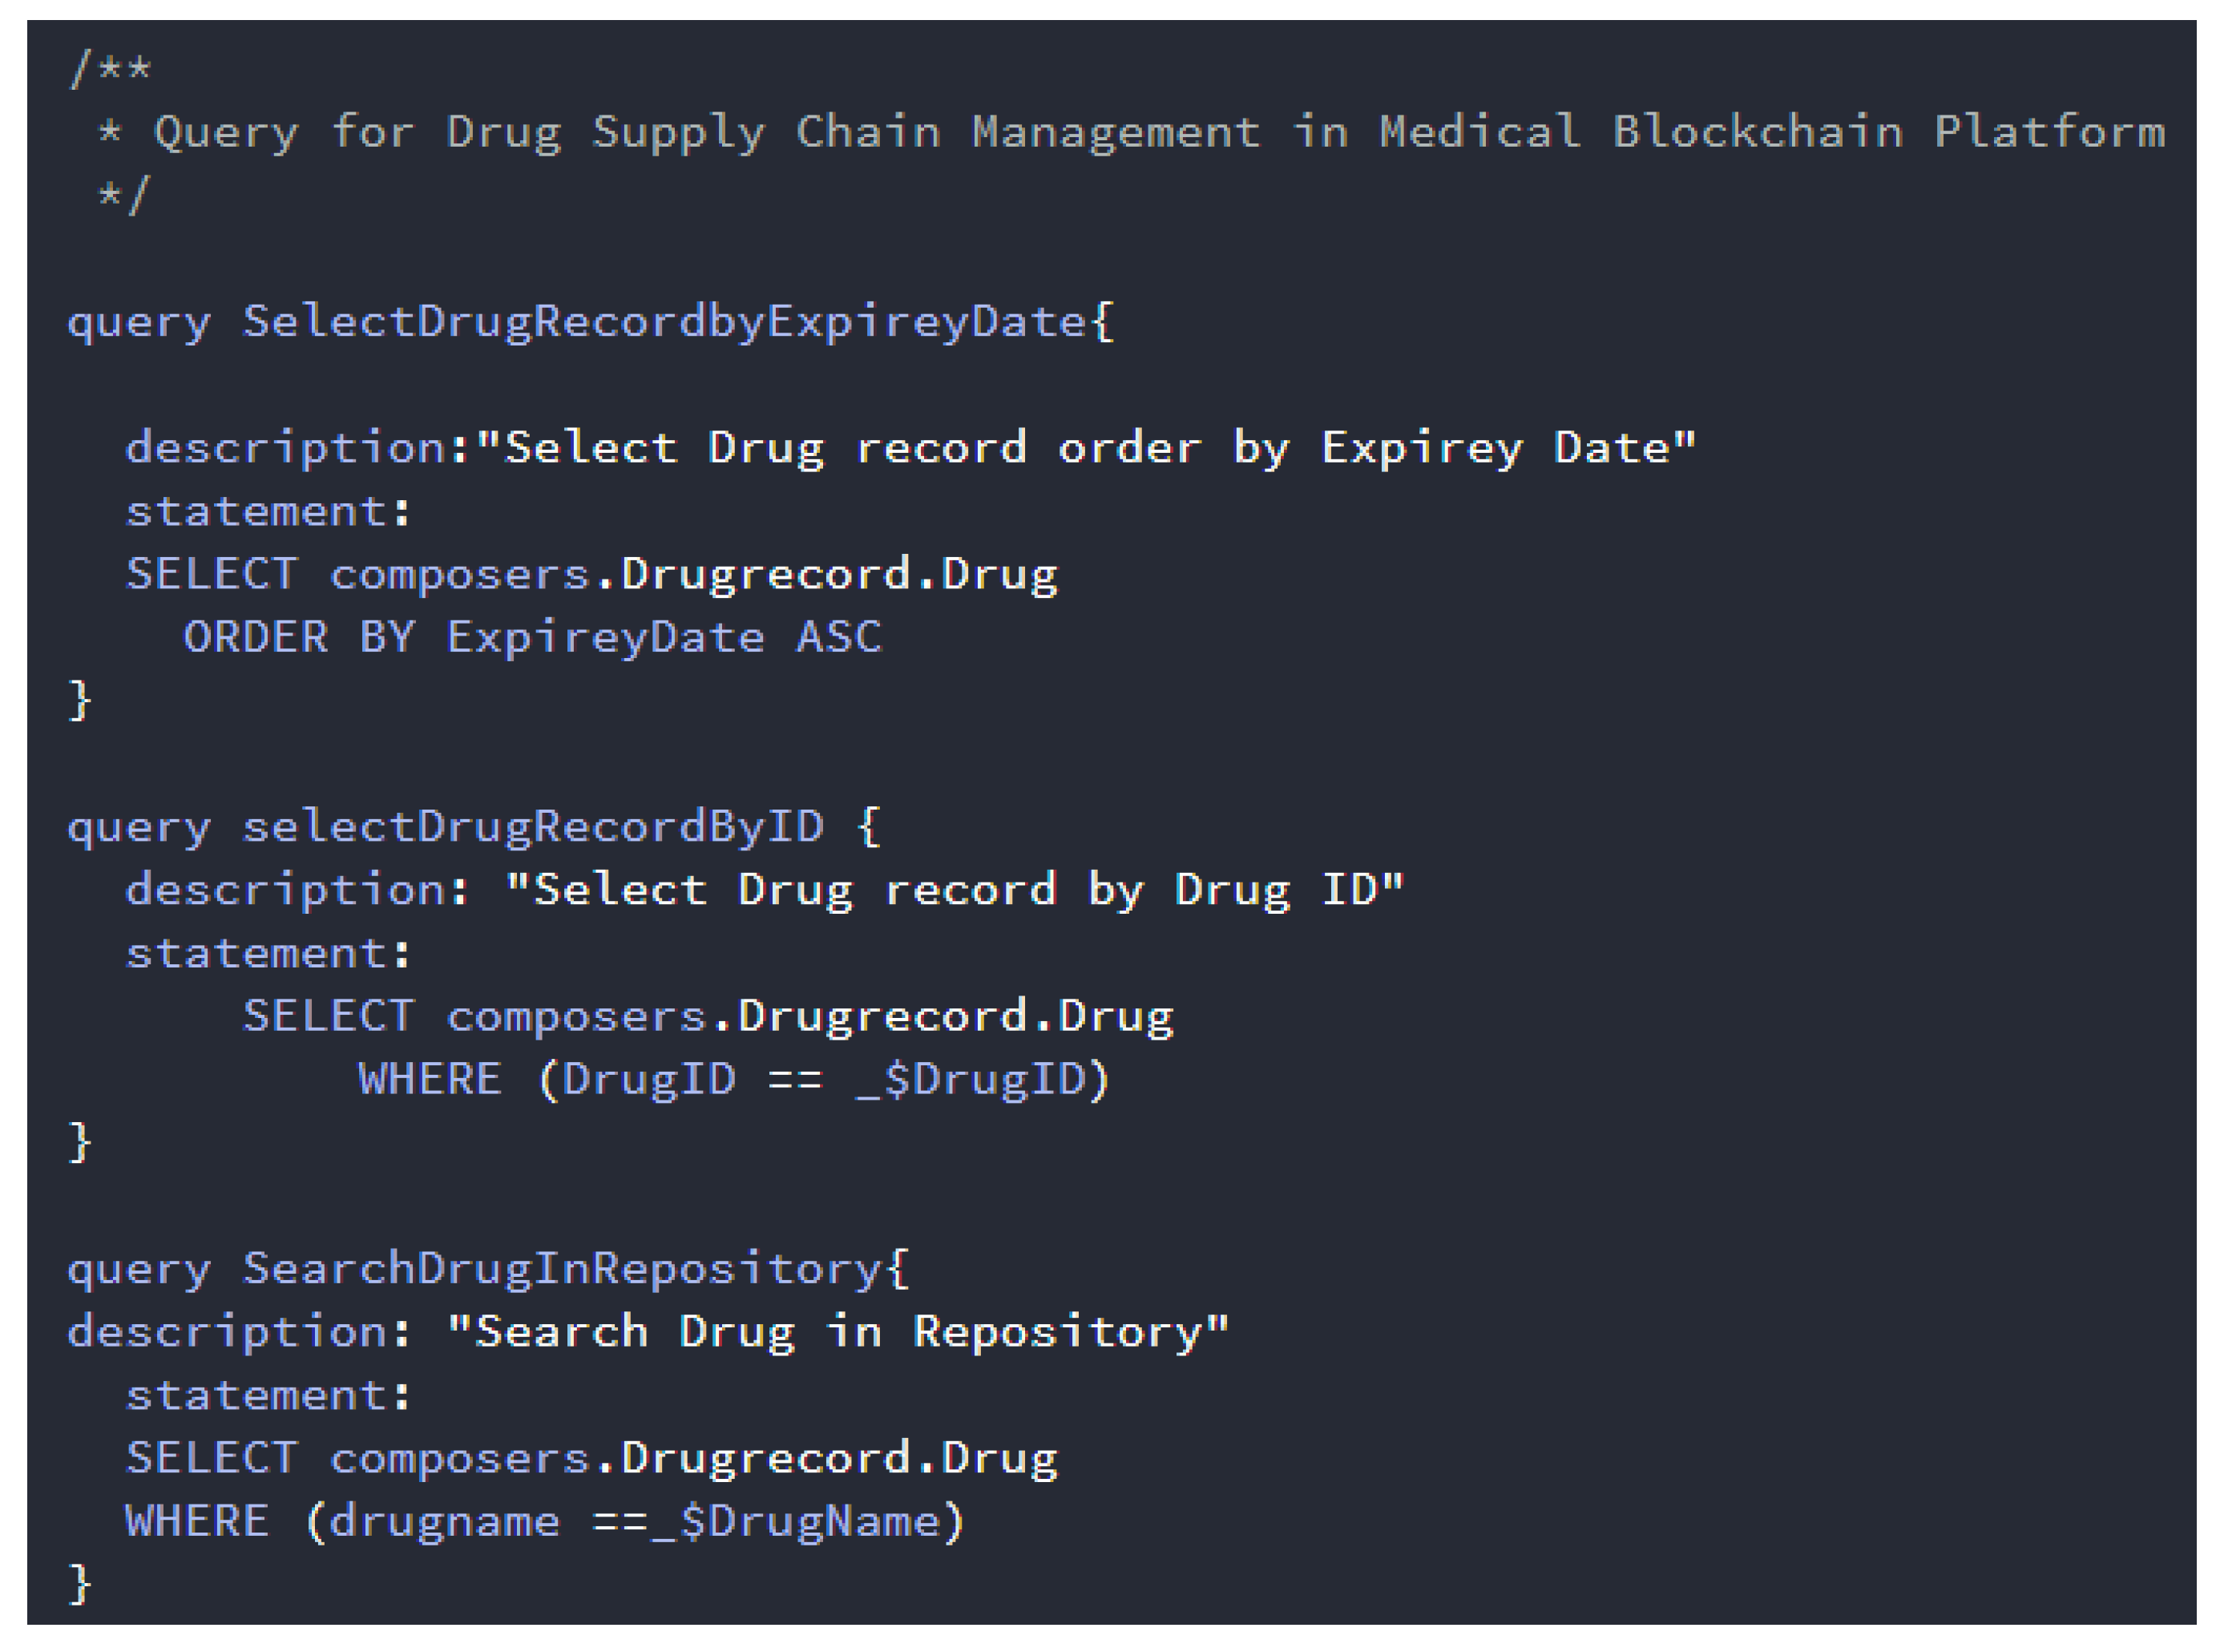Click the SearchDrugInRepository query name
The image size is (2216, 1652).
pos(562,1269)
